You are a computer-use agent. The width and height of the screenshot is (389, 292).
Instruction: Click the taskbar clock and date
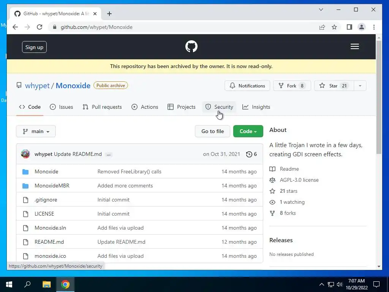(356, 284)
